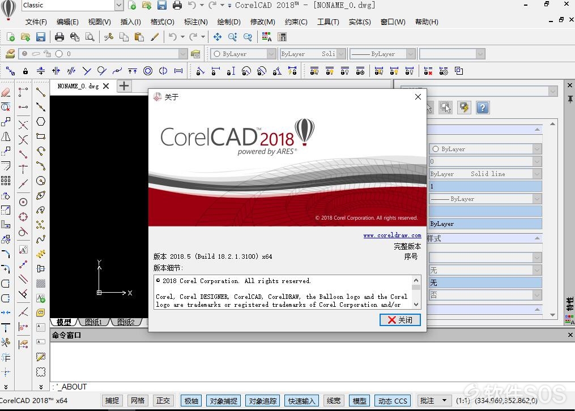Open the Layers manager icon

(x=10, y=54)
